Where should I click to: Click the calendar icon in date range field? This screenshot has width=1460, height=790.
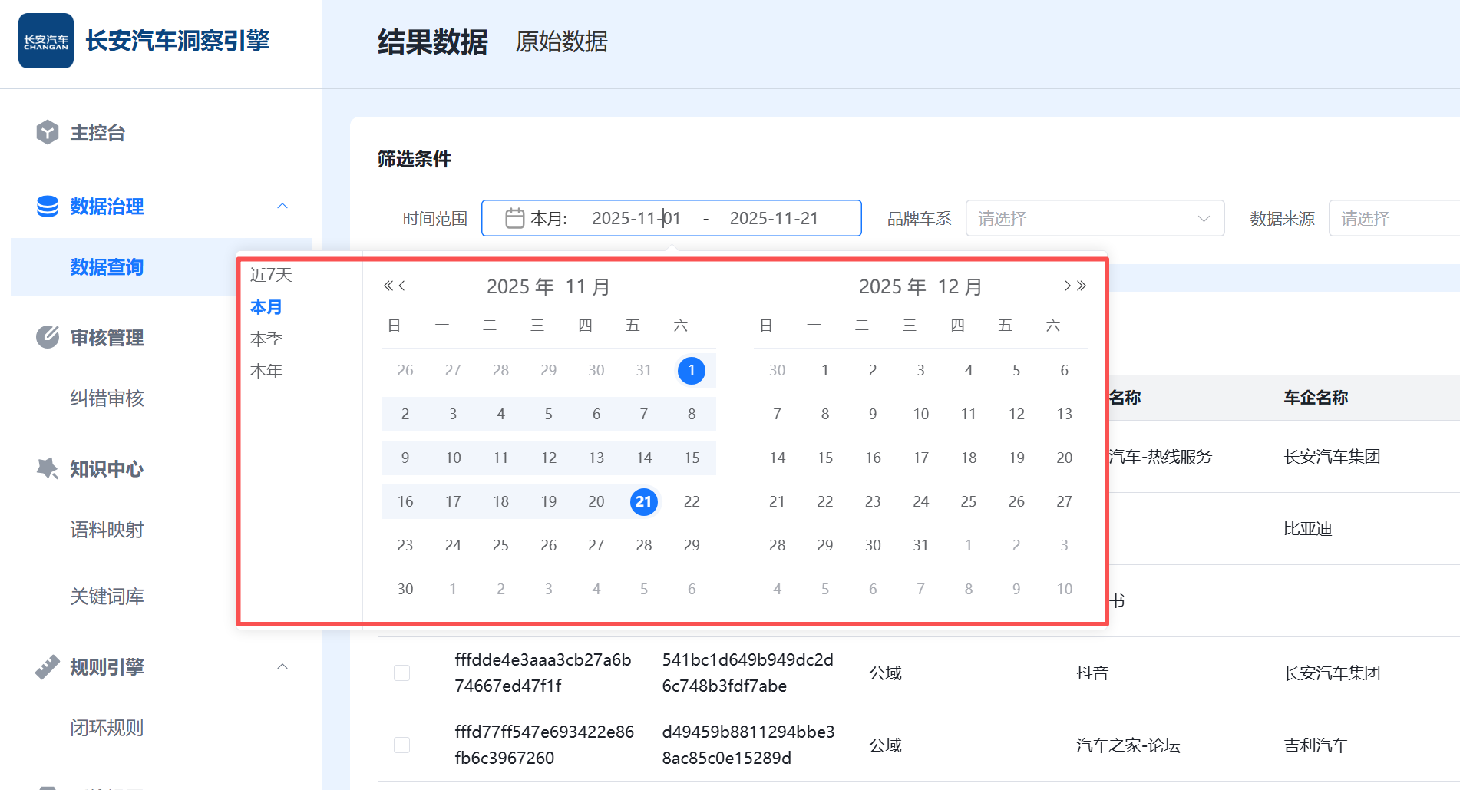(x=514, y=219)
